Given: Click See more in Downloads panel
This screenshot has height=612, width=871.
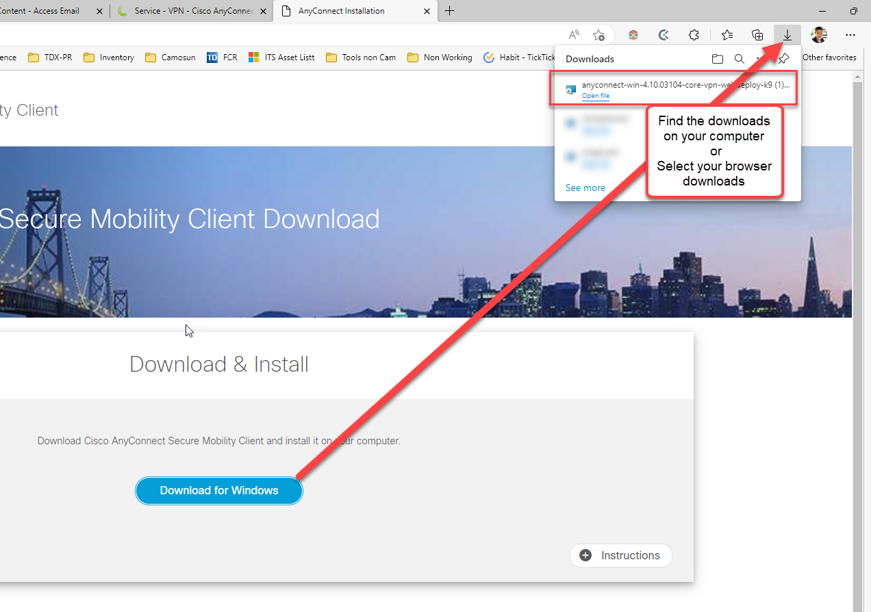Looking at the screenshot, I should pyautogui.click(x=585, y=188).
